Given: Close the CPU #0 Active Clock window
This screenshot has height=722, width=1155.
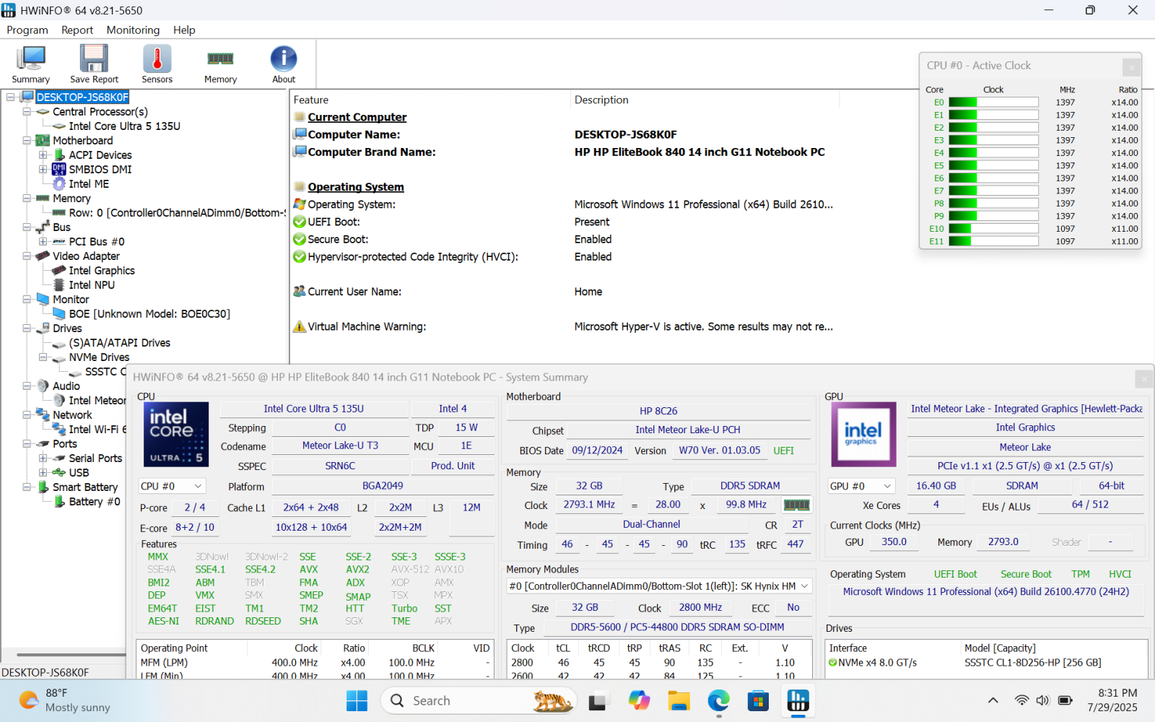Looking at the screenshot, I should point(1131,66).
